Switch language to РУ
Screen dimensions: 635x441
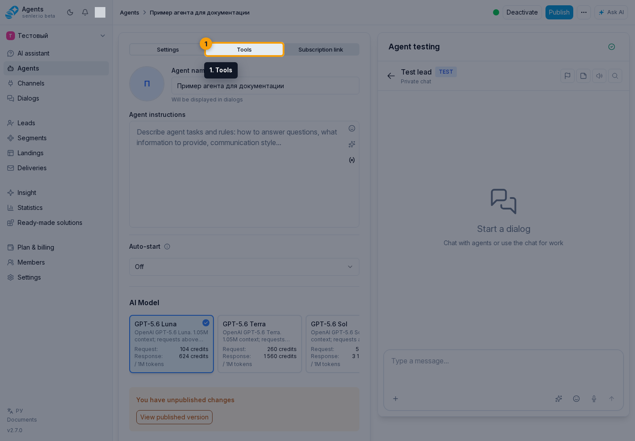[x=15, y=411]
